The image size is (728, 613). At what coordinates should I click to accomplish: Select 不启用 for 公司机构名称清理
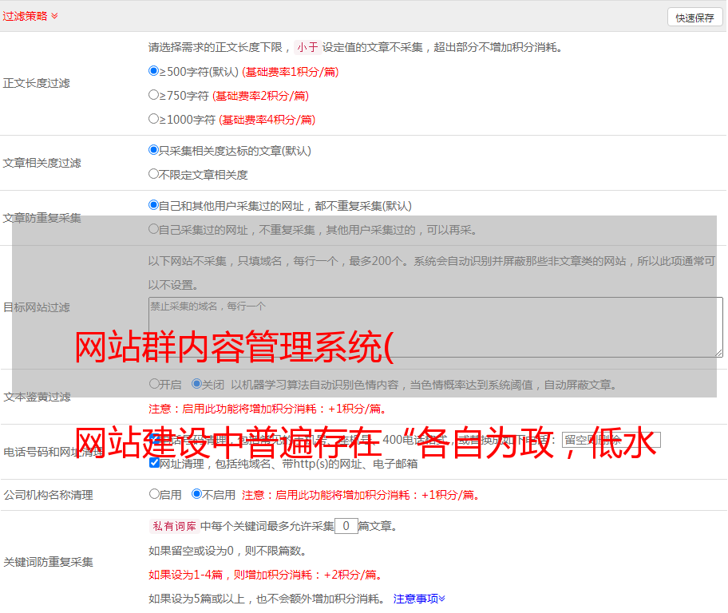196,493
